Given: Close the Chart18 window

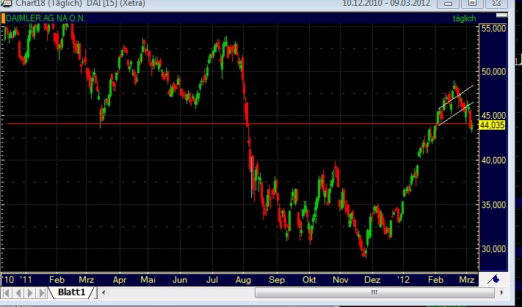Looking at the screenshot, I should [x=497, y=4].
